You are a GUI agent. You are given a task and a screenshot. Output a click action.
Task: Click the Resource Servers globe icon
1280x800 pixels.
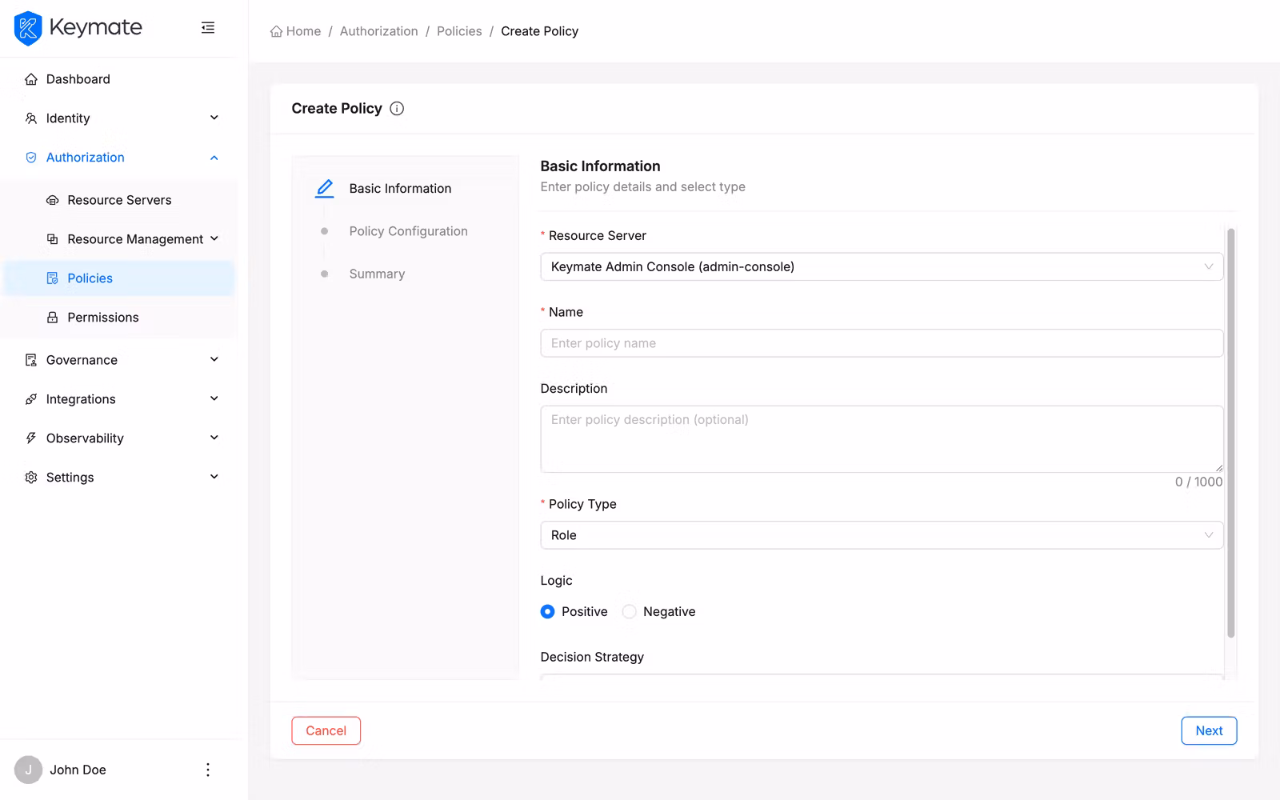(51, 199)
